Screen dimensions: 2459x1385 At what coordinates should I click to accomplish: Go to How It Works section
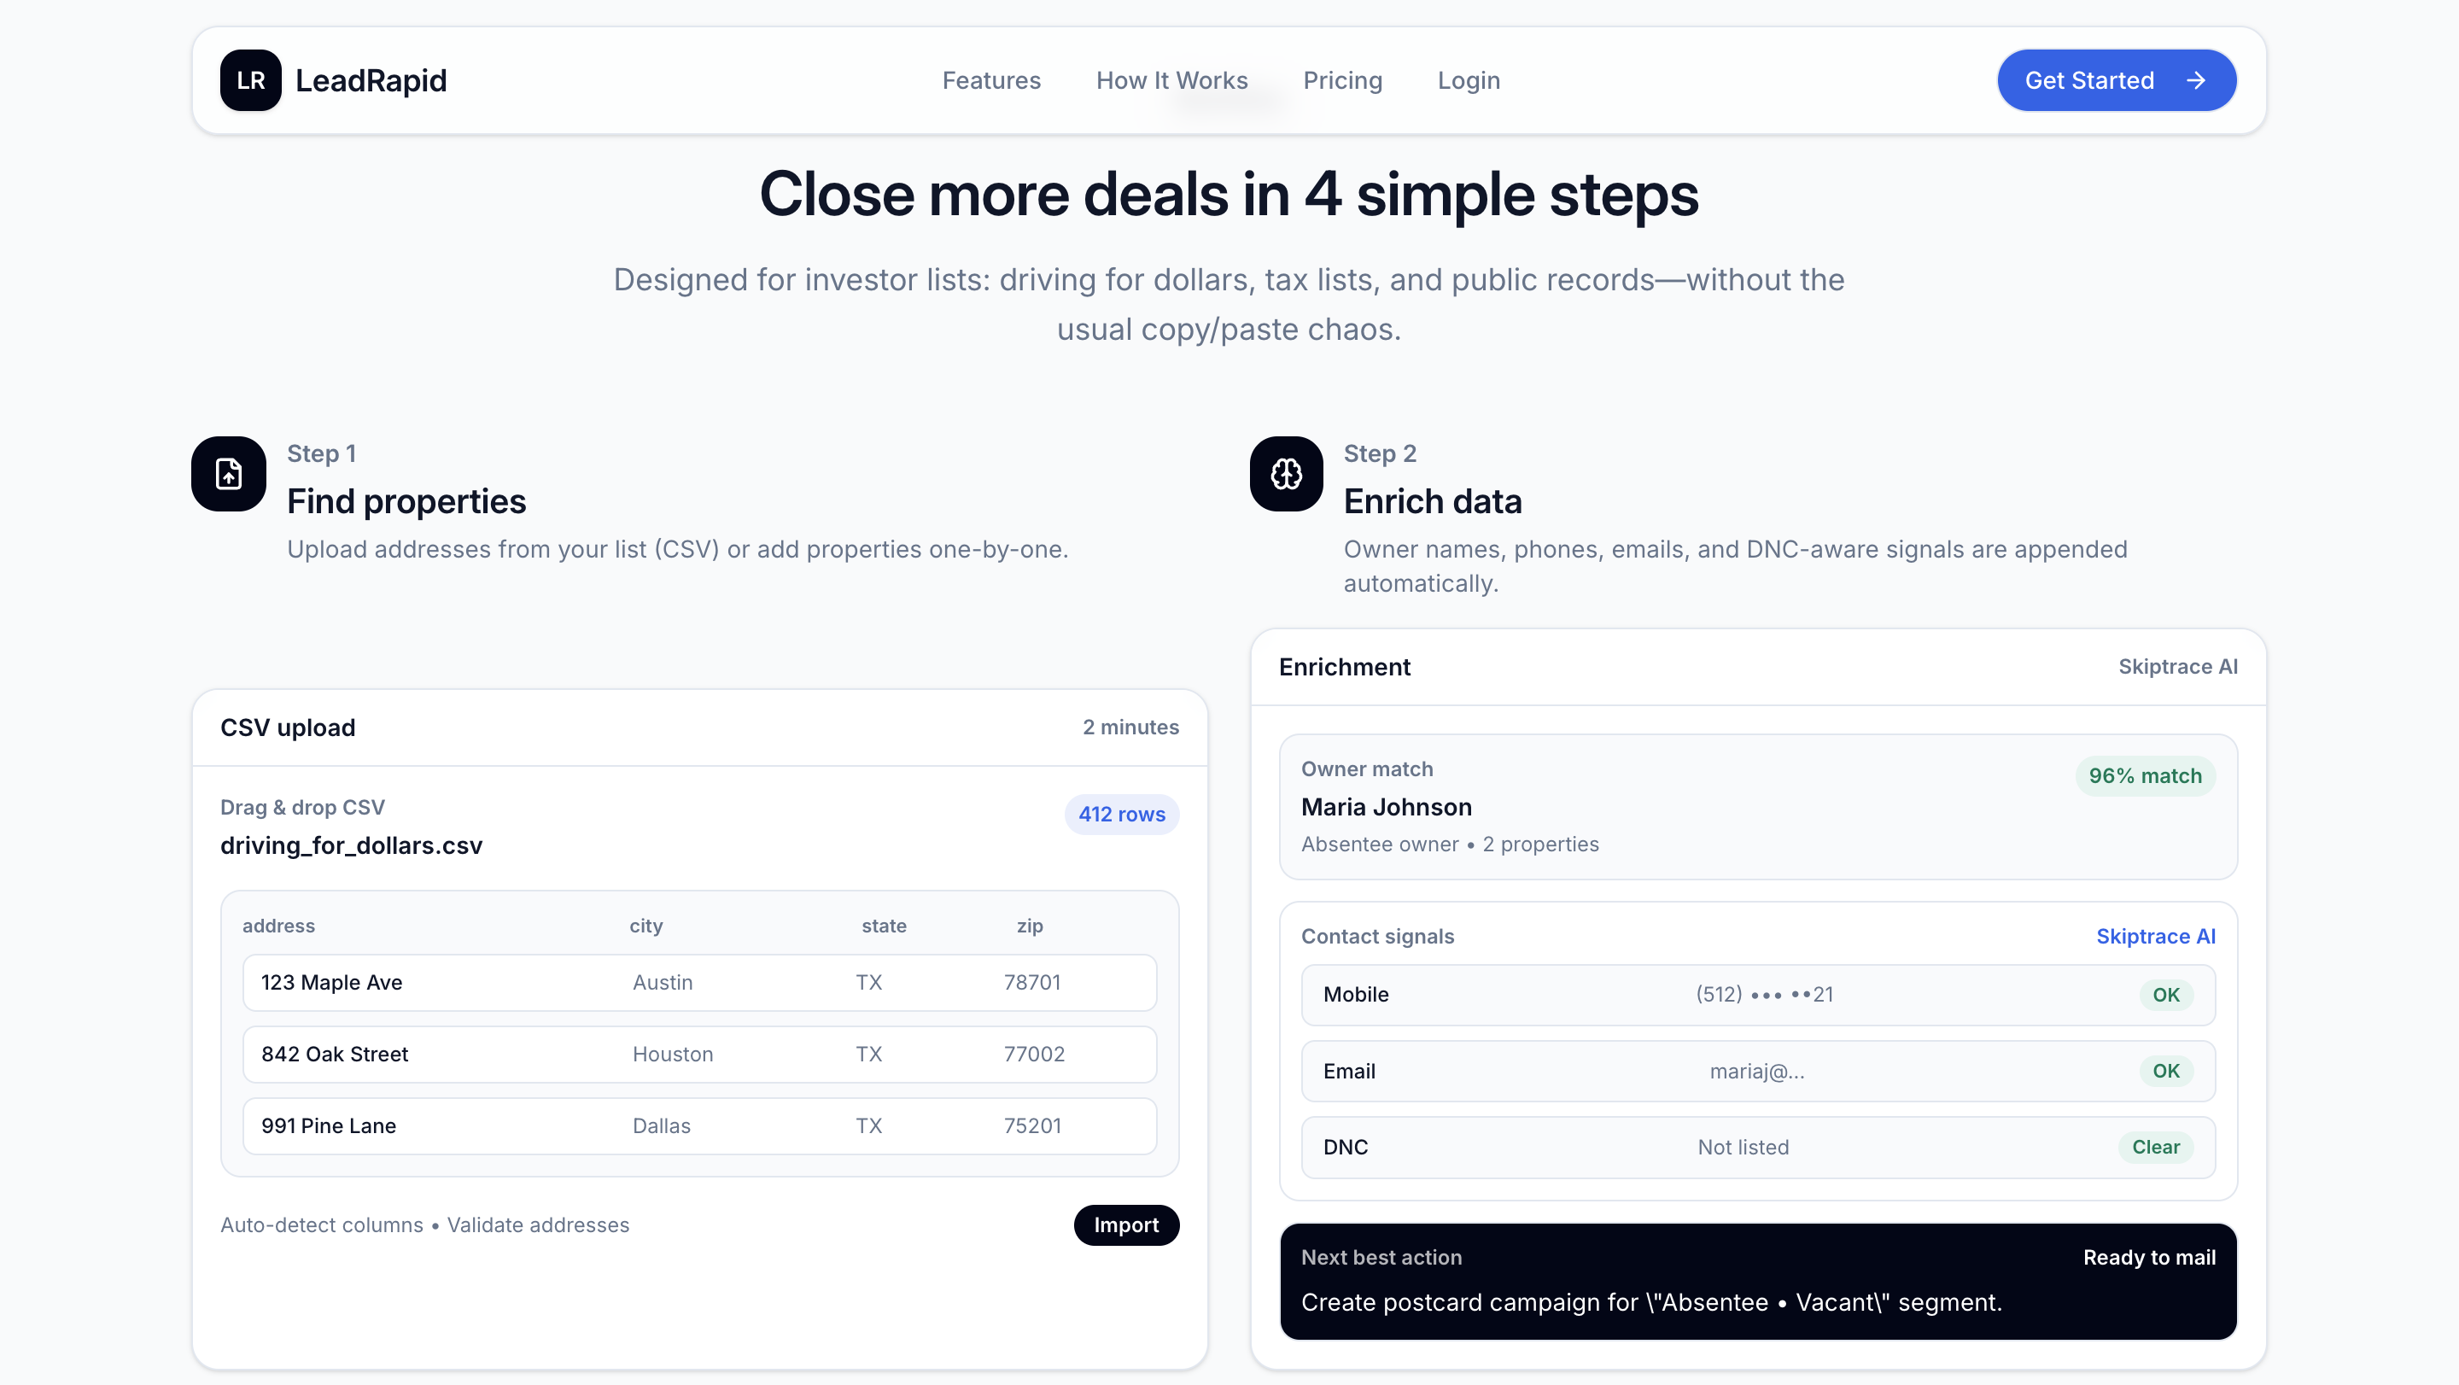tap(1171, 80)
